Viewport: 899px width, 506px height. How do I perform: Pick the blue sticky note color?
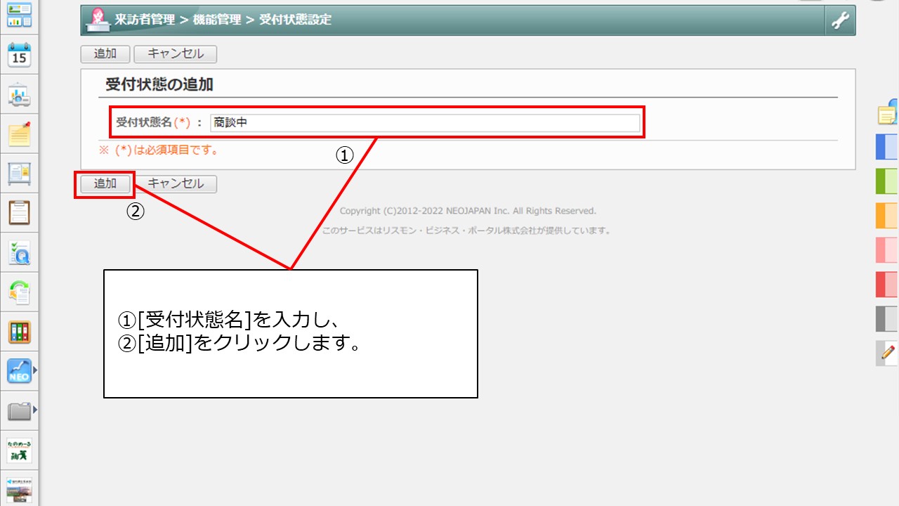point(886,147)
